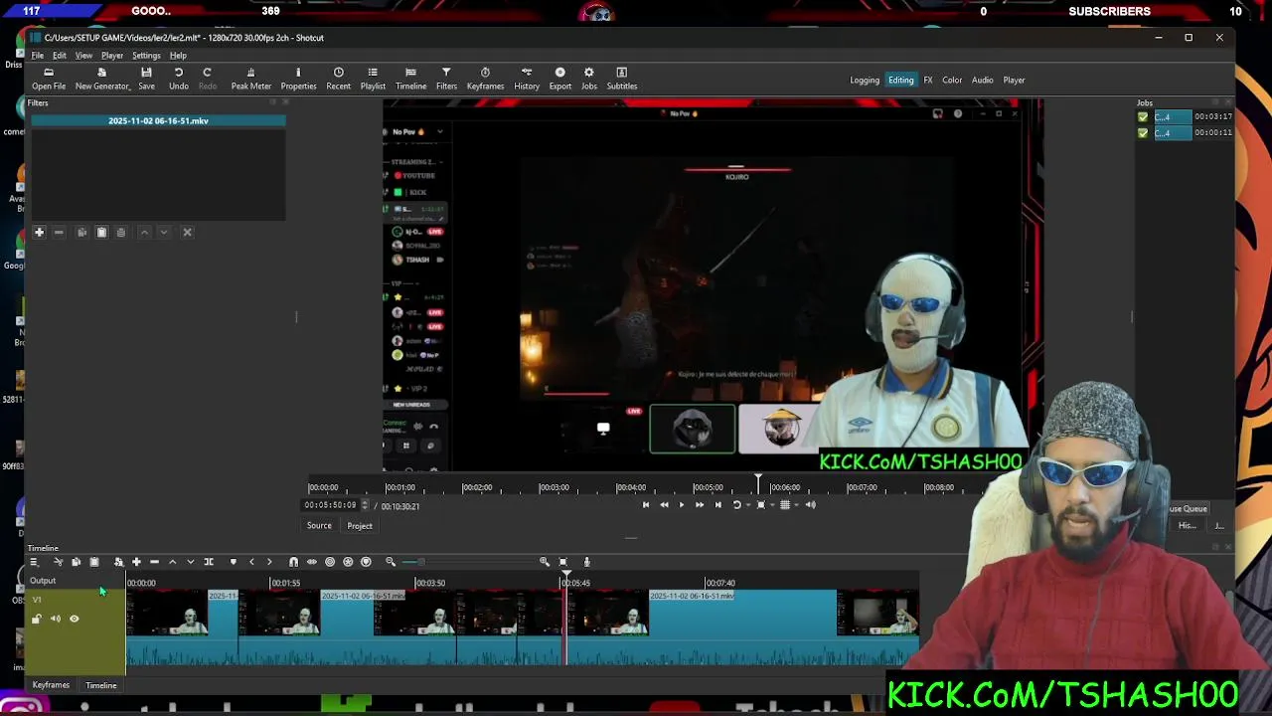Skip to the start of video
Viewport: 1272px width, 716px height.
click(645, 504)
